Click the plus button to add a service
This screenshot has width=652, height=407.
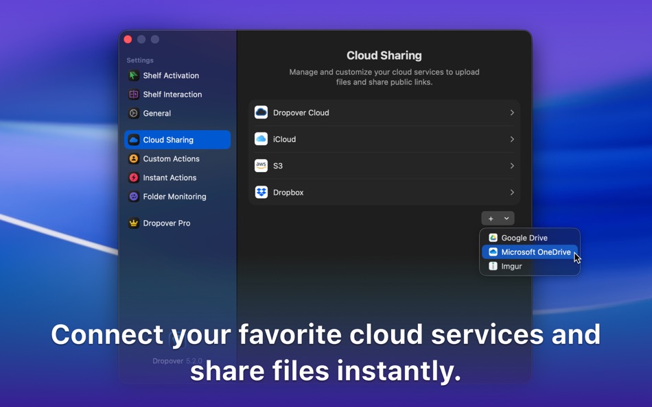(491, 218)
